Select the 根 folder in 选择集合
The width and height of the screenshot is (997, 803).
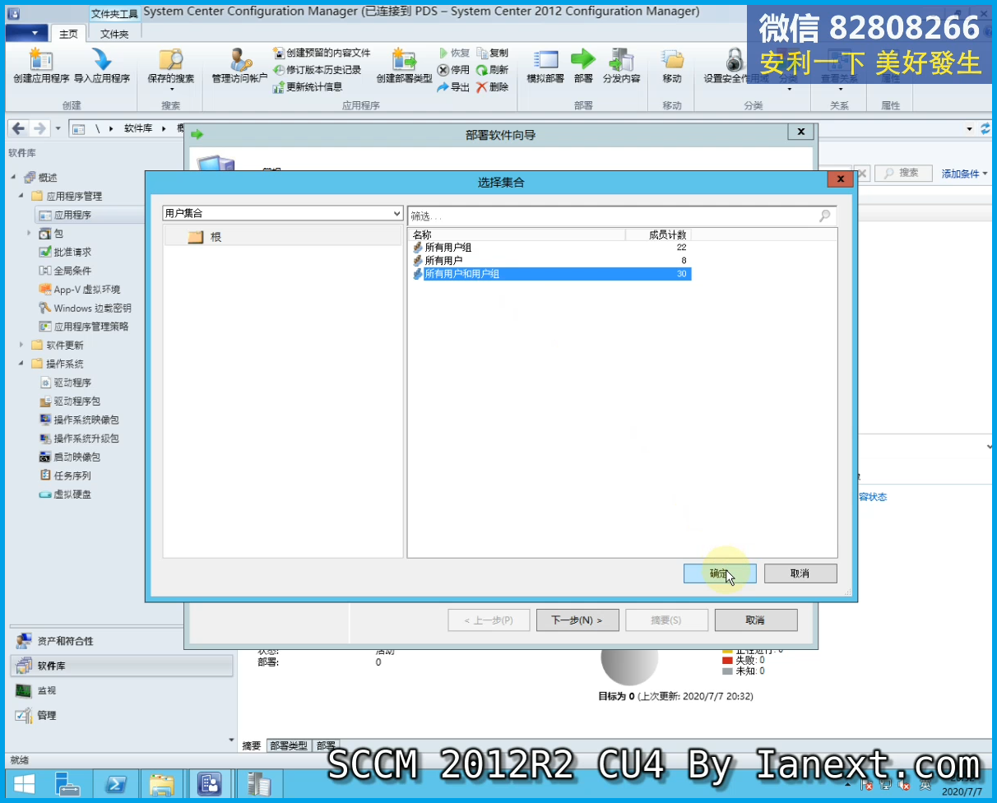coord(283,237)
